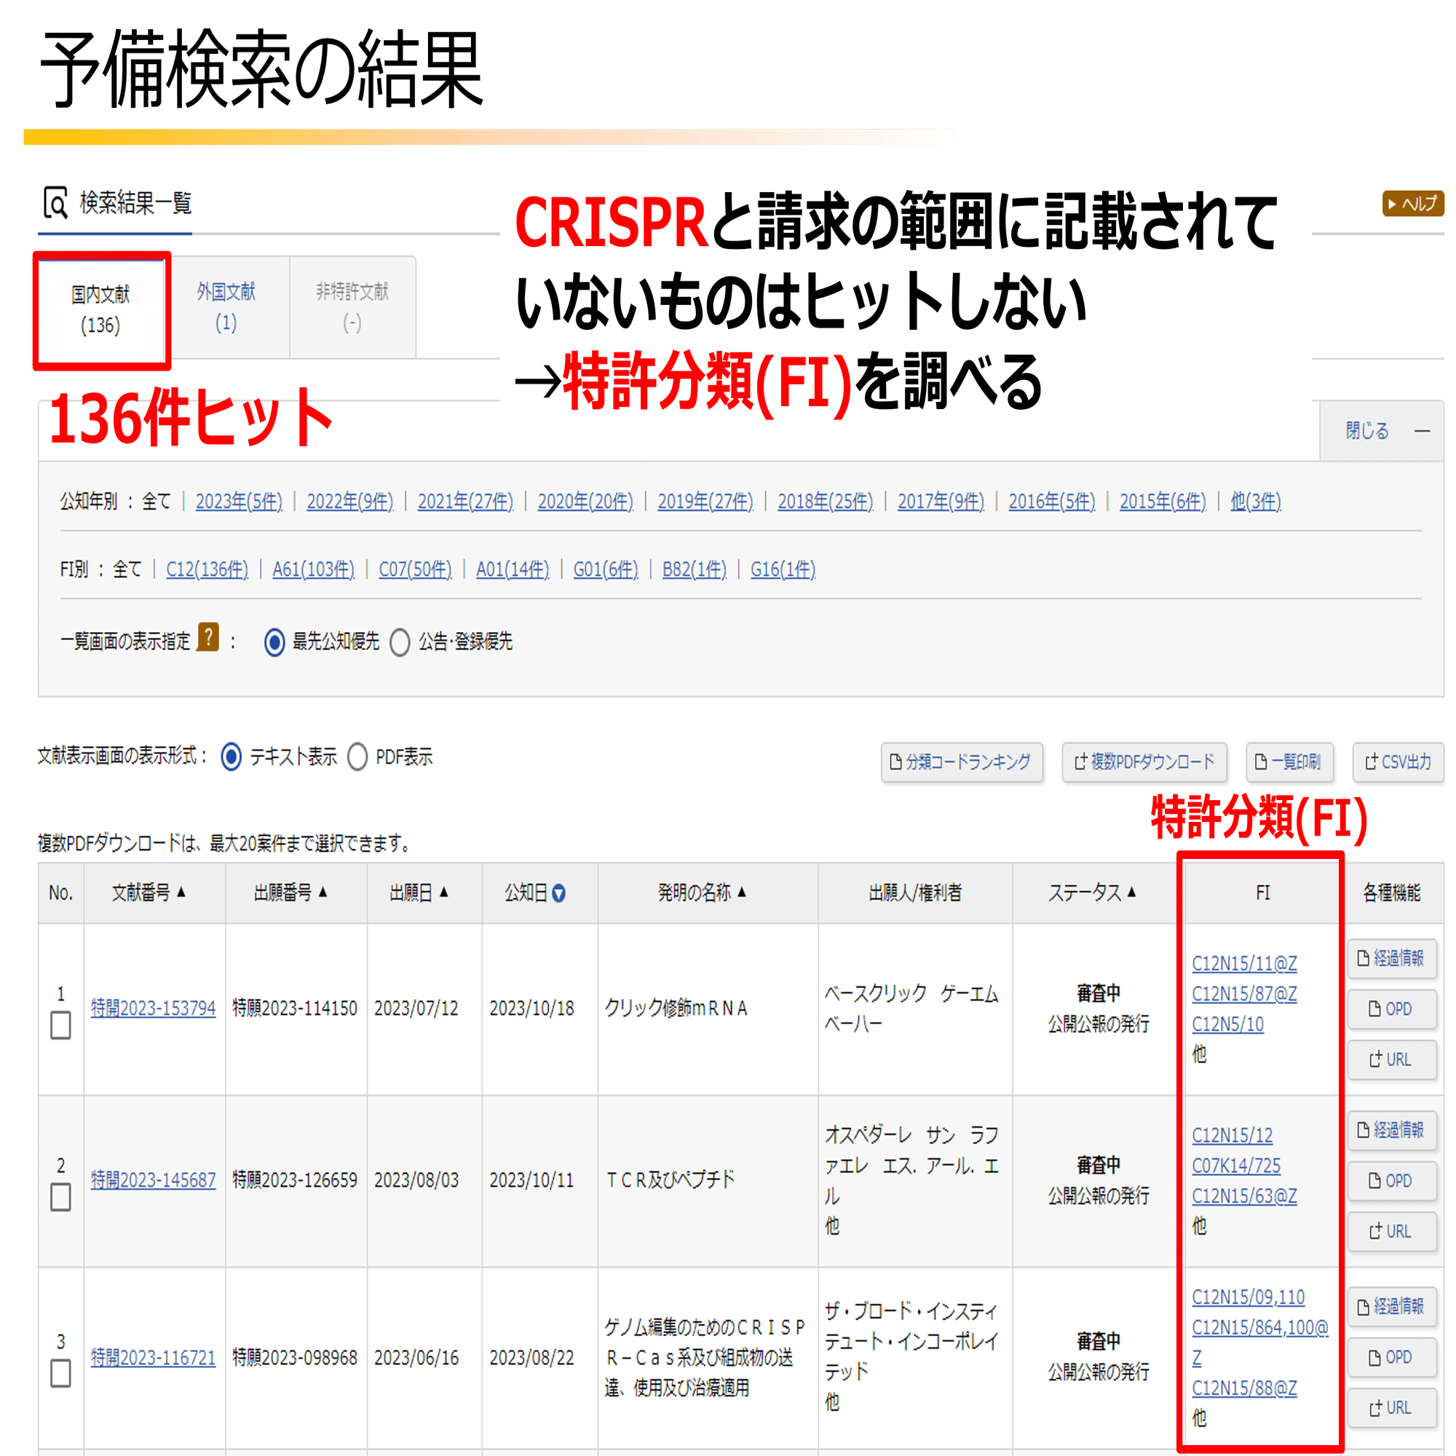
Task: Sort by 出願日 column arrow
Action: [443, 892]
